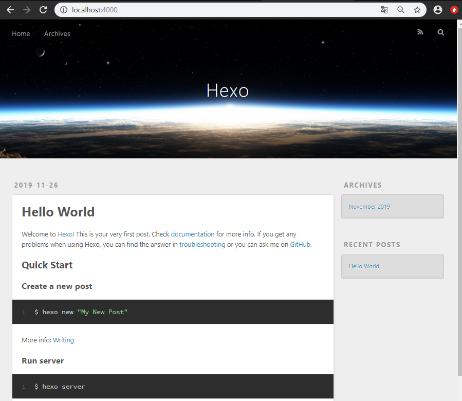Bookmark this page with the star icon
Image resolution: width=462 pixels, height=401 pixels.
click(x=417, y=10)
